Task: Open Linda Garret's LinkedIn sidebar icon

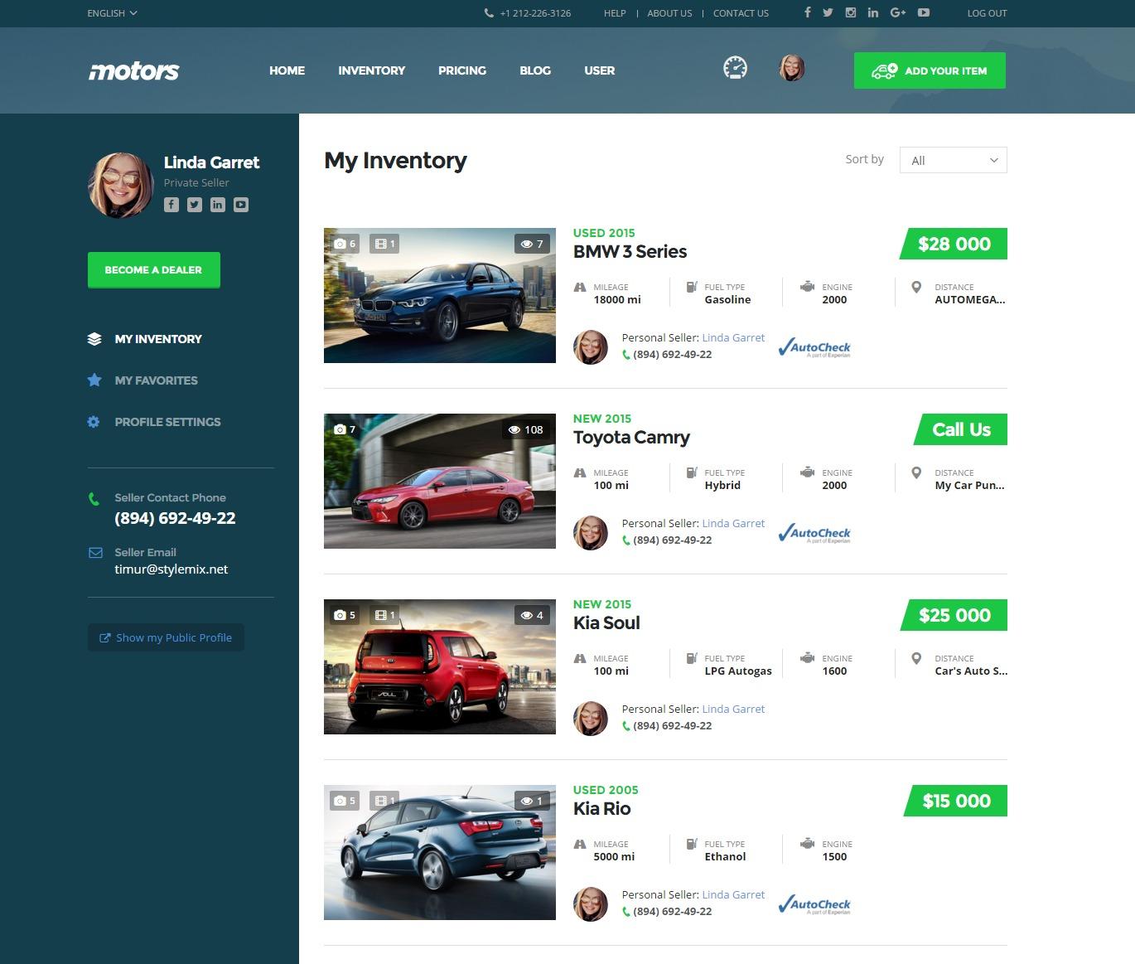Action: 218,205
